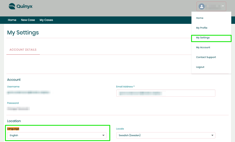Switch to the Account Details tab
The height and width of the screenshot is (142, 235).
click(23, 50)
